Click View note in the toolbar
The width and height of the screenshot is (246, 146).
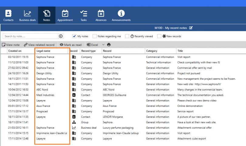[x=11, y=45]
